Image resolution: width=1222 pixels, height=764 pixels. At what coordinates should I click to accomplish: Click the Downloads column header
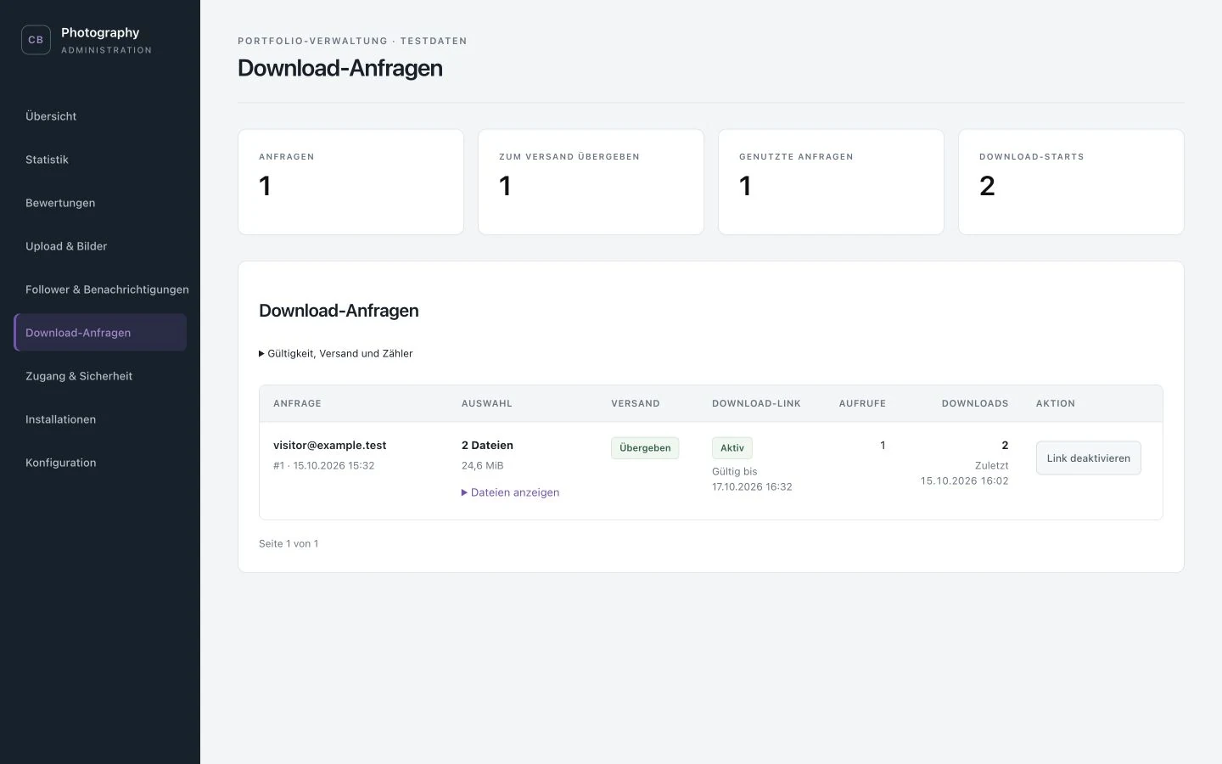coord(975,403)
